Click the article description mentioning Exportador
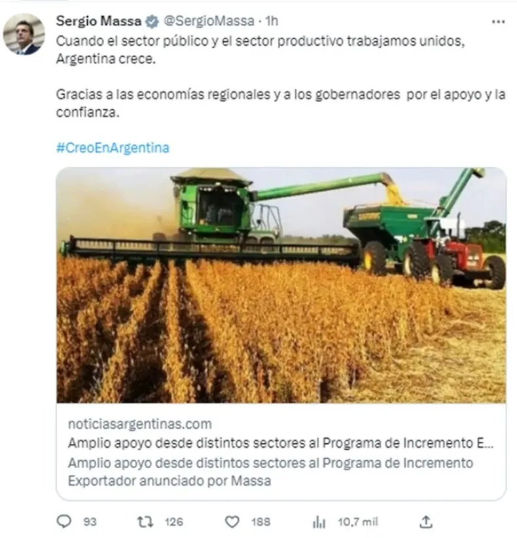 [271, 472]
